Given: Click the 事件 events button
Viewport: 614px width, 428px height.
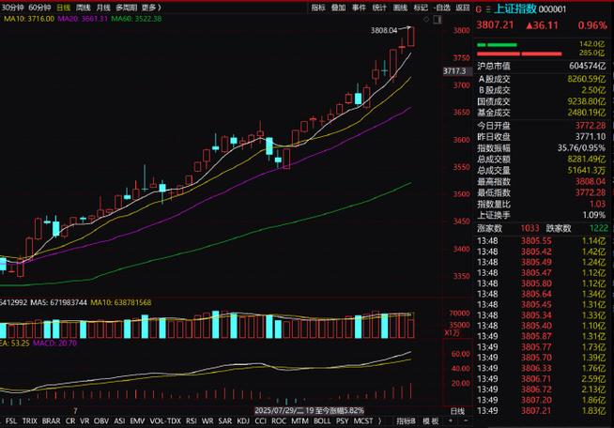Looking at the screenshot, I should coord(359,7).
